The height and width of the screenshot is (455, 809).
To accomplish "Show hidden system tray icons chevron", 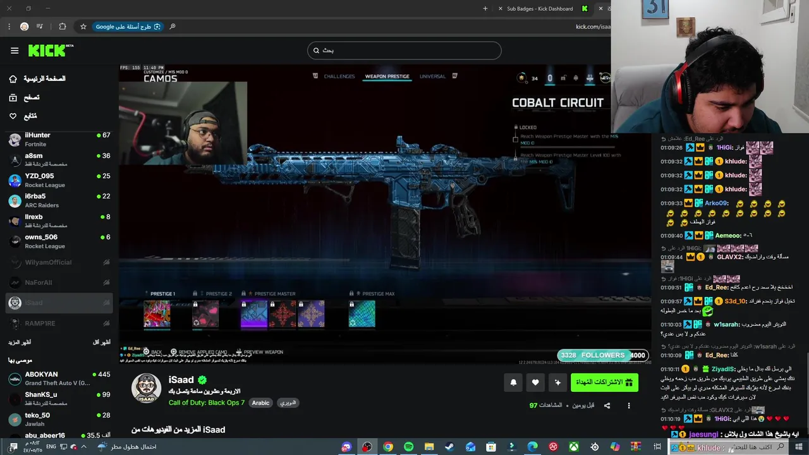I will pyautogui.click(x=83, y=447).
